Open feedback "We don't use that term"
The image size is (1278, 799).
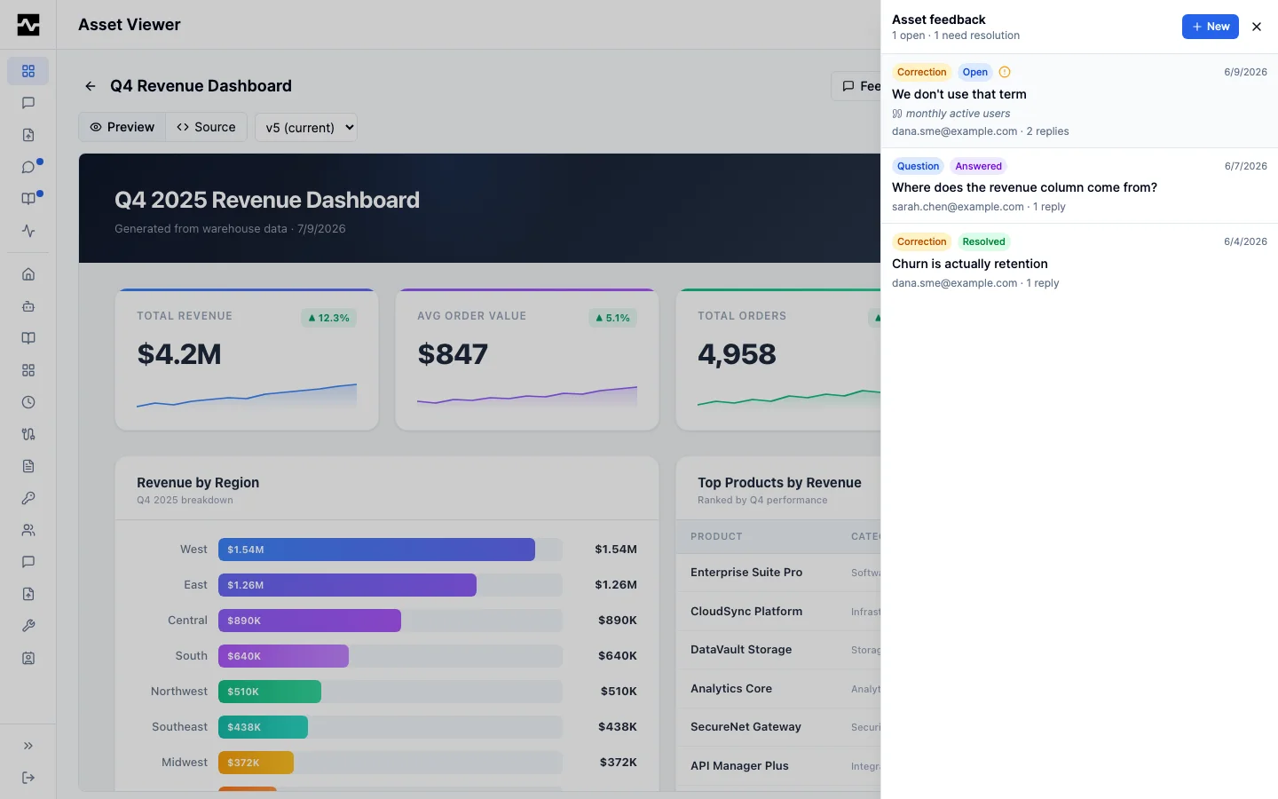pos(1079,101)
